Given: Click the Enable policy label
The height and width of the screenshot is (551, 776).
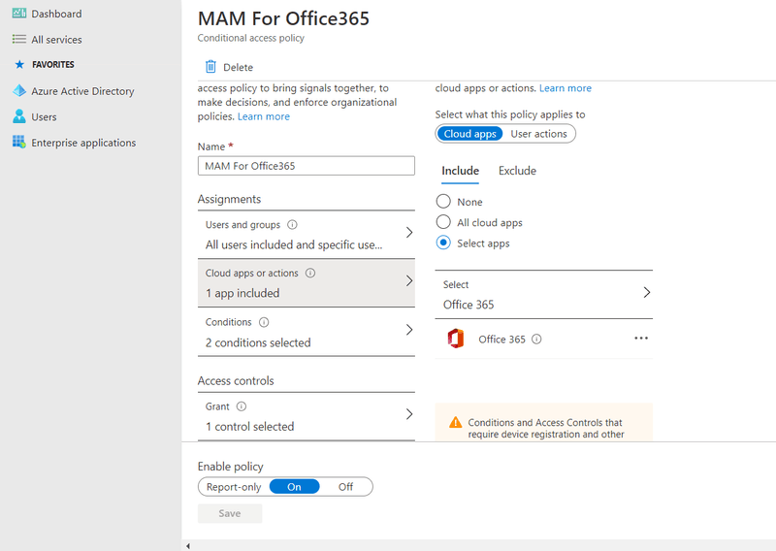Looking at the screenshot, I should click(x=231, y=467).
